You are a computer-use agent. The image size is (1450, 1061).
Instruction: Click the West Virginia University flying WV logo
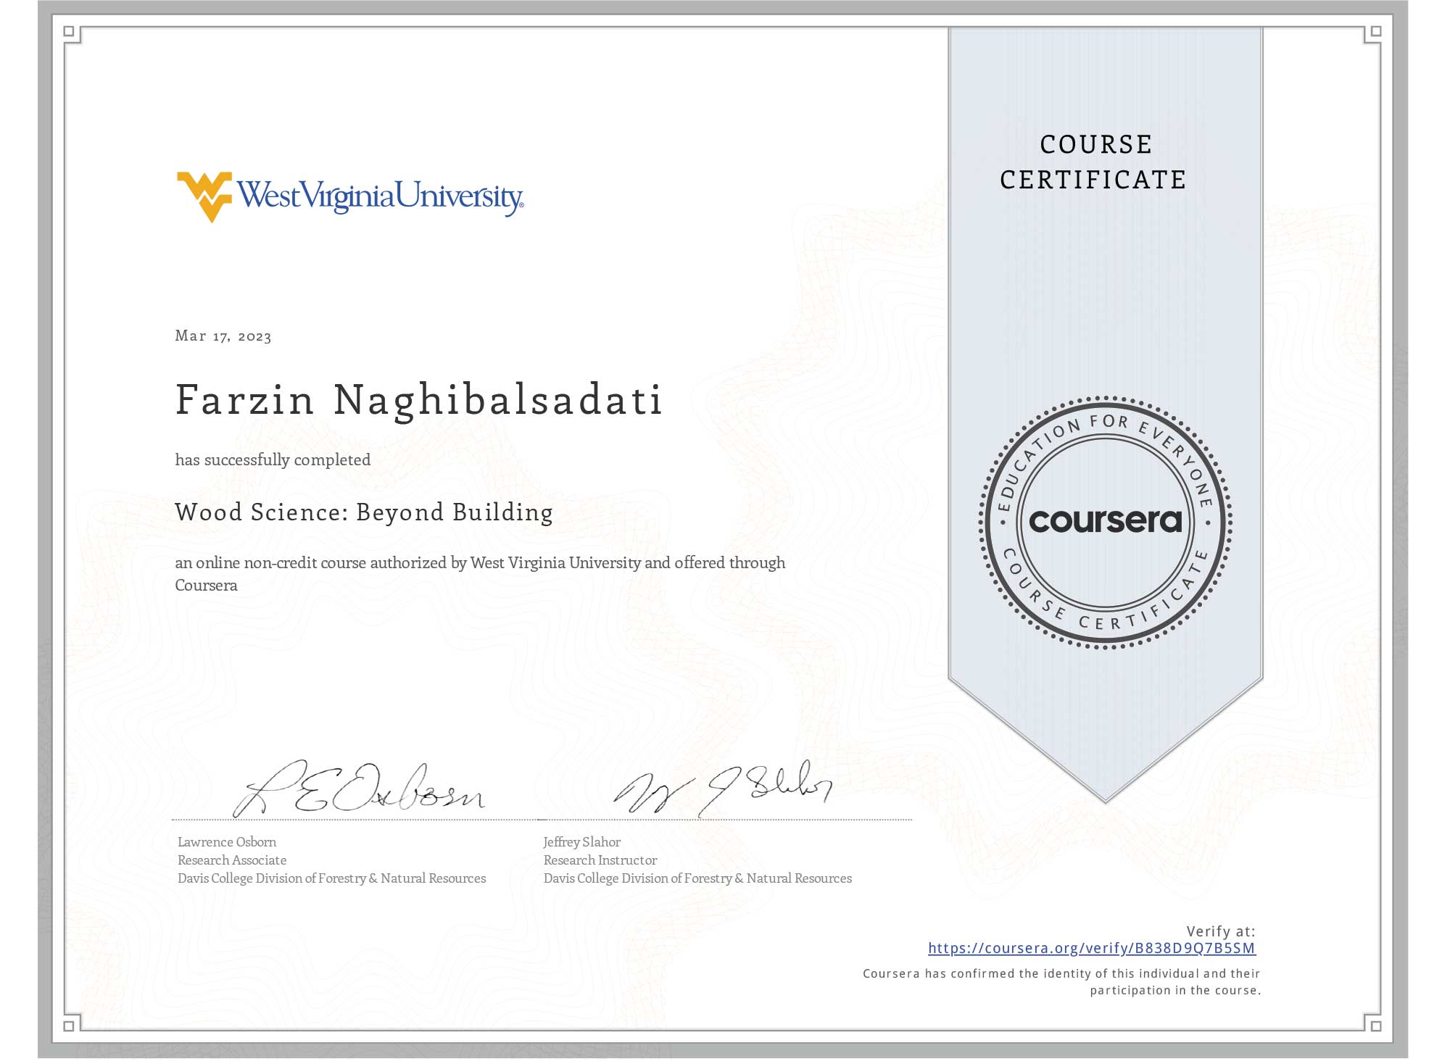point(204,195)
